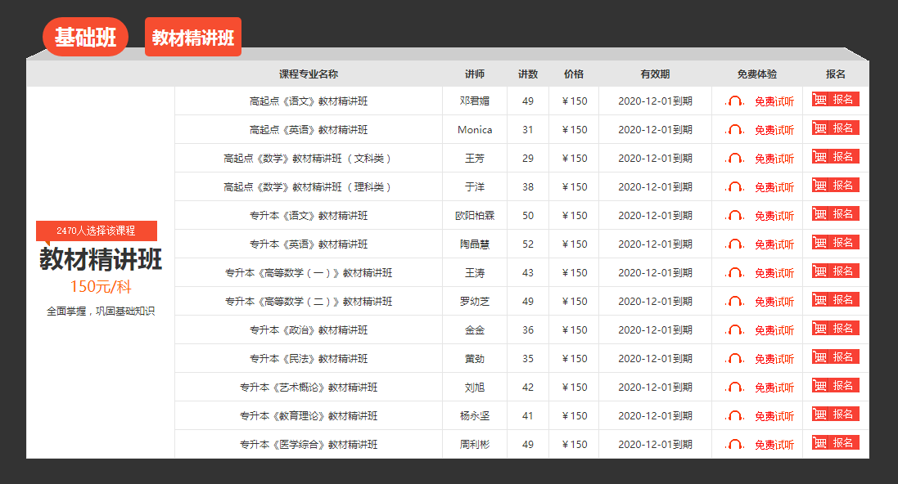
Task: Sign up with 报名 for 教育理论
Action: tap(836, 415)
